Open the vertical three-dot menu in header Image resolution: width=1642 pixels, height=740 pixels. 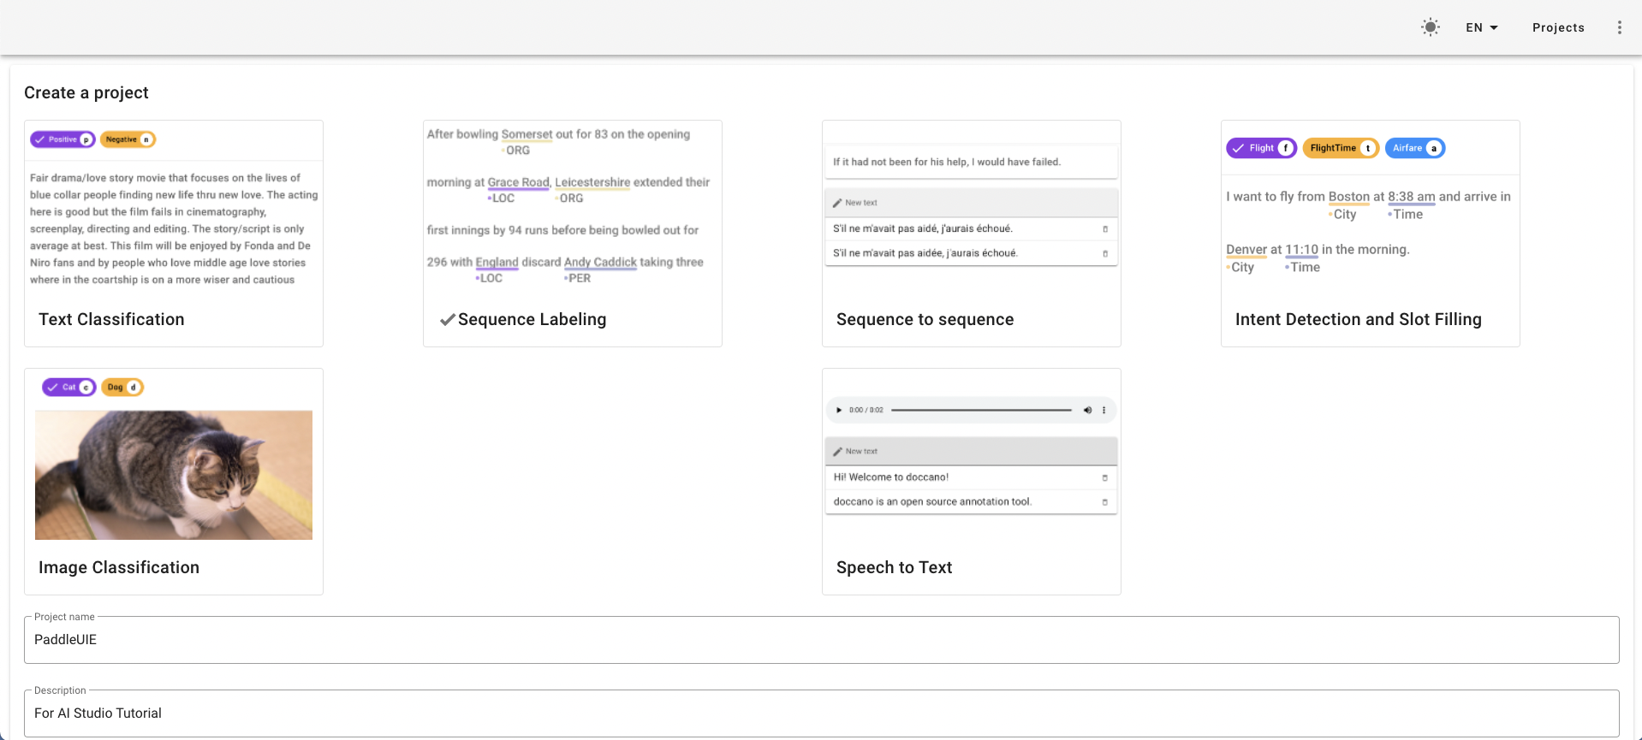click(x=1619, y=27)
